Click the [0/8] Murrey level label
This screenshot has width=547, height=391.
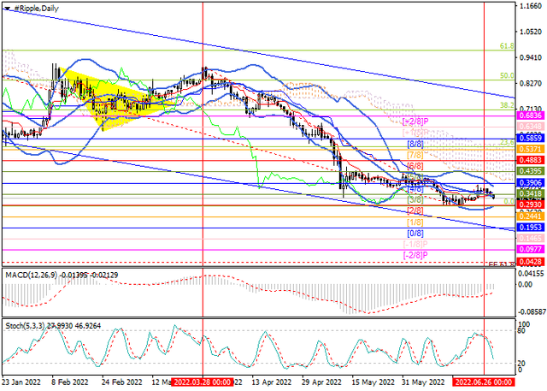tap(415, 233)
